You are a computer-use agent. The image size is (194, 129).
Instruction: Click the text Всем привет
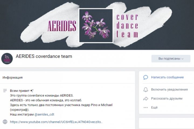point(20,91)
